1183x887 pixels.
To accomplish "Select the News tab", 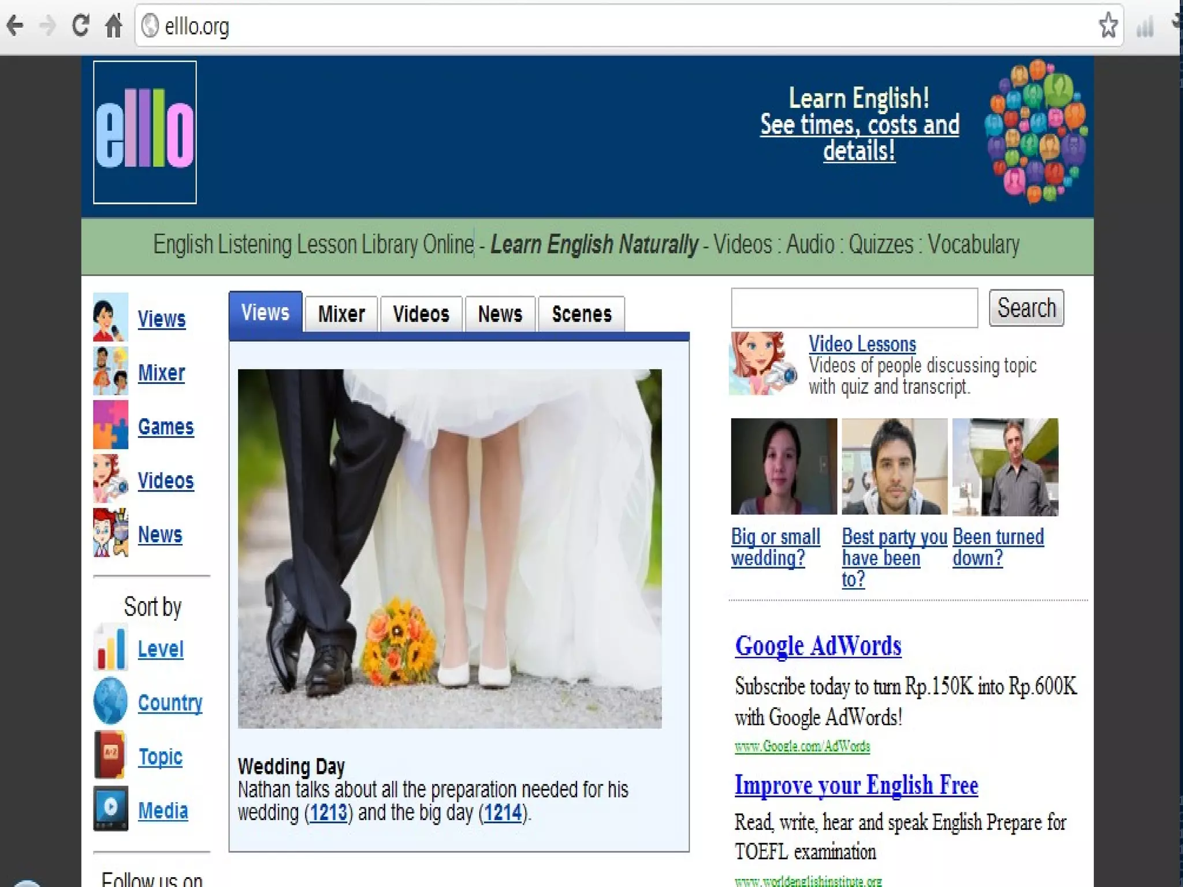I will coord(500,314).
